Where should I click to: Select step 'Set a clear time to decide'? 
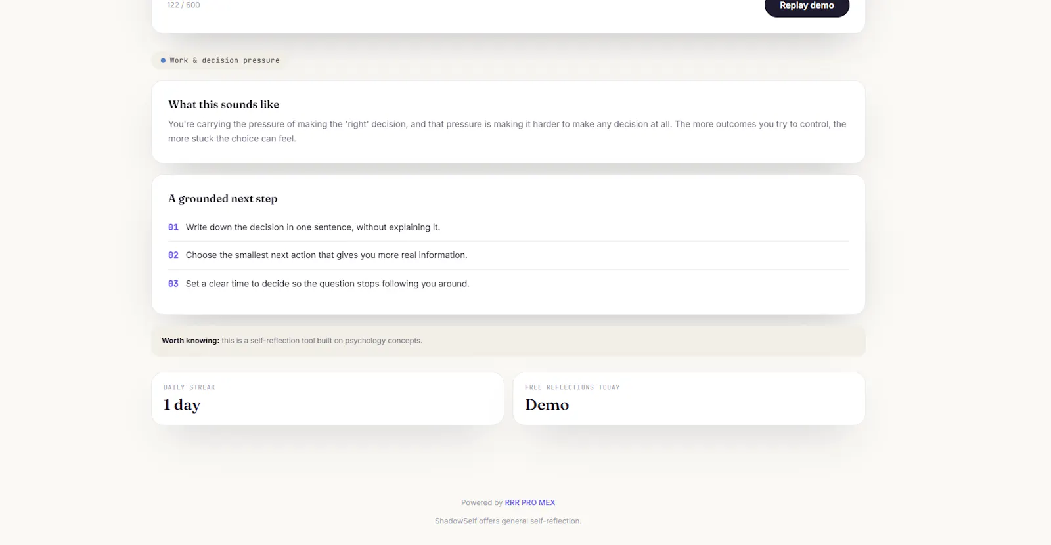click(x=508, y=284)
